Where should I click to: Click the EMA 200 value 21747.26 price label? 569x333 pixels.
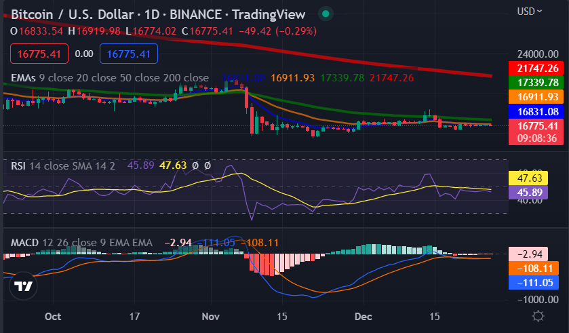point(536,68)
